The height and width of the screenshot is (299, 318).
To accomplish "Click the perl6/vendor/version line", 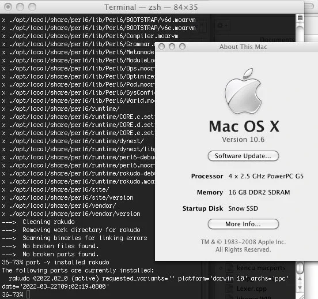I will [x=71, y=214].
